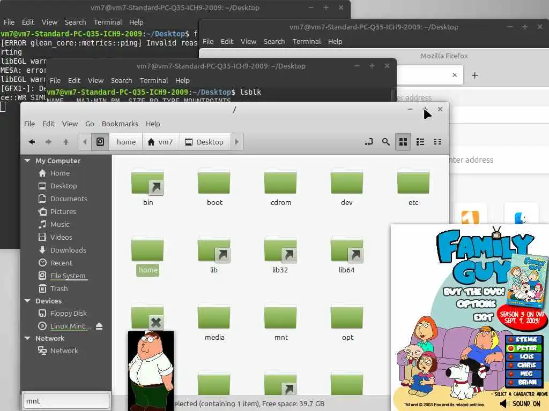Jump to home in path bar
This screenshot has height=411, width=549.
point(126,142)
